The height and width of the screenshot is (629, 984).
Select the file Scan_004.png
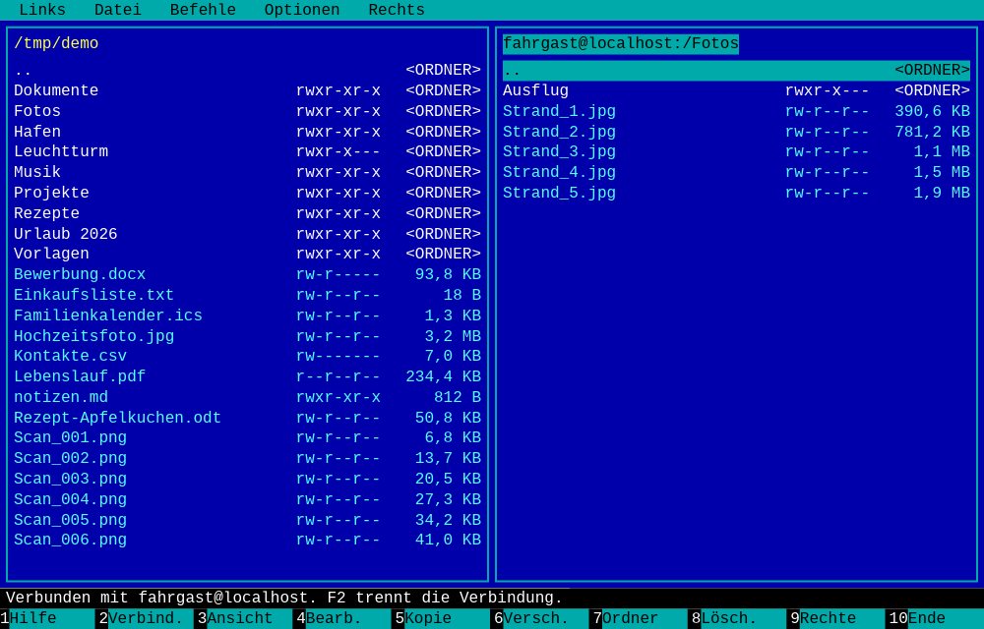click(247, 499)
